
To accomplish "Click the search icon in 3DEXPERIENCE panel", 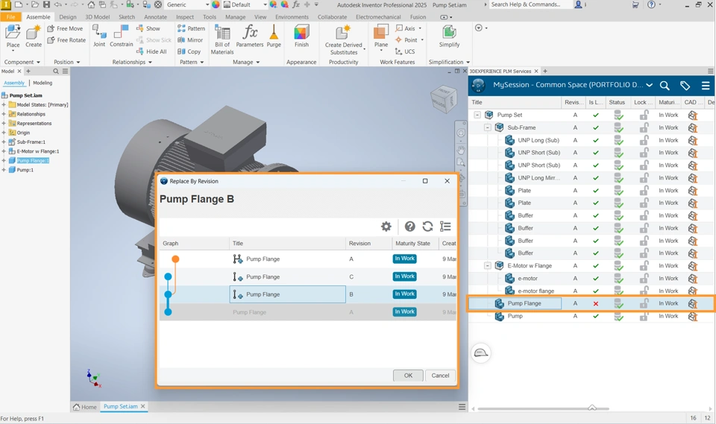I will click(x=665, y=86).
